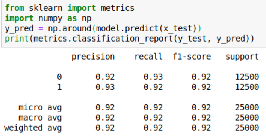Click the 0.93 precision value for class 1

[105, 87]
